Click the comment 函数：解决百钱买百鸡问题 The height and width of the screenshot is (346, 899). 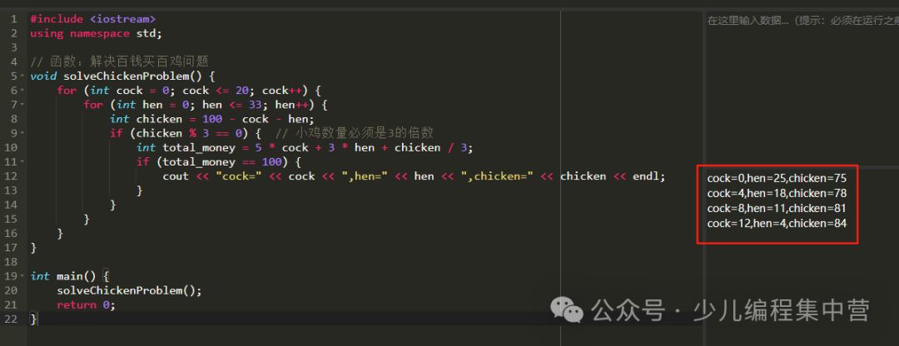click(x=119, y=62)
